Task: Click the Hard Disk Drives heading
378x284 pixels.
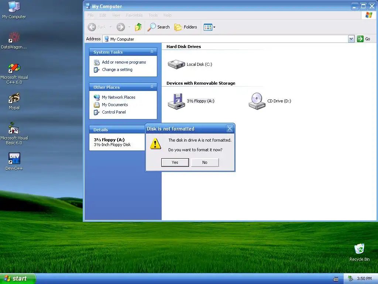Action: pos(184,47)
